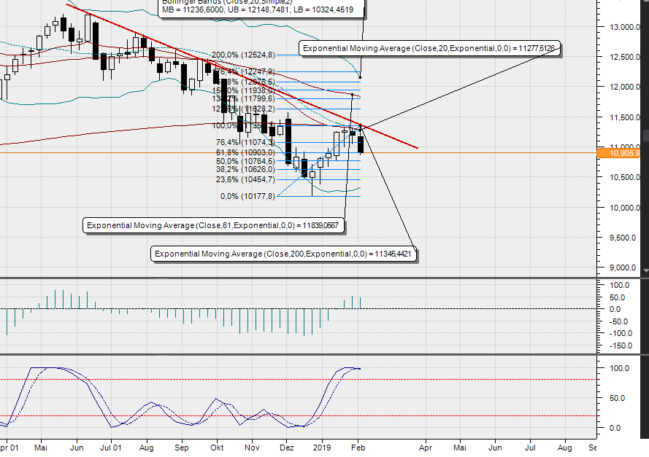Click the Apr date axis label
649x457 pixels.
click(425, 448)
